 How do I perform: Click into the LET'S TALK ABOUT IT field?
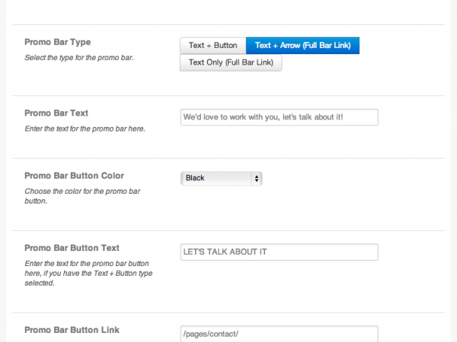point(280,252)
